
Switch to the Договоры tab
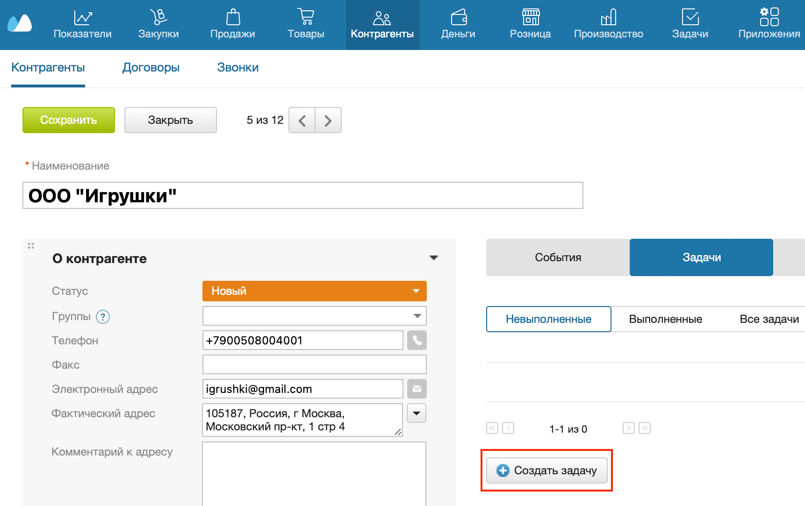pyautogui.click(x=151, y=68)
